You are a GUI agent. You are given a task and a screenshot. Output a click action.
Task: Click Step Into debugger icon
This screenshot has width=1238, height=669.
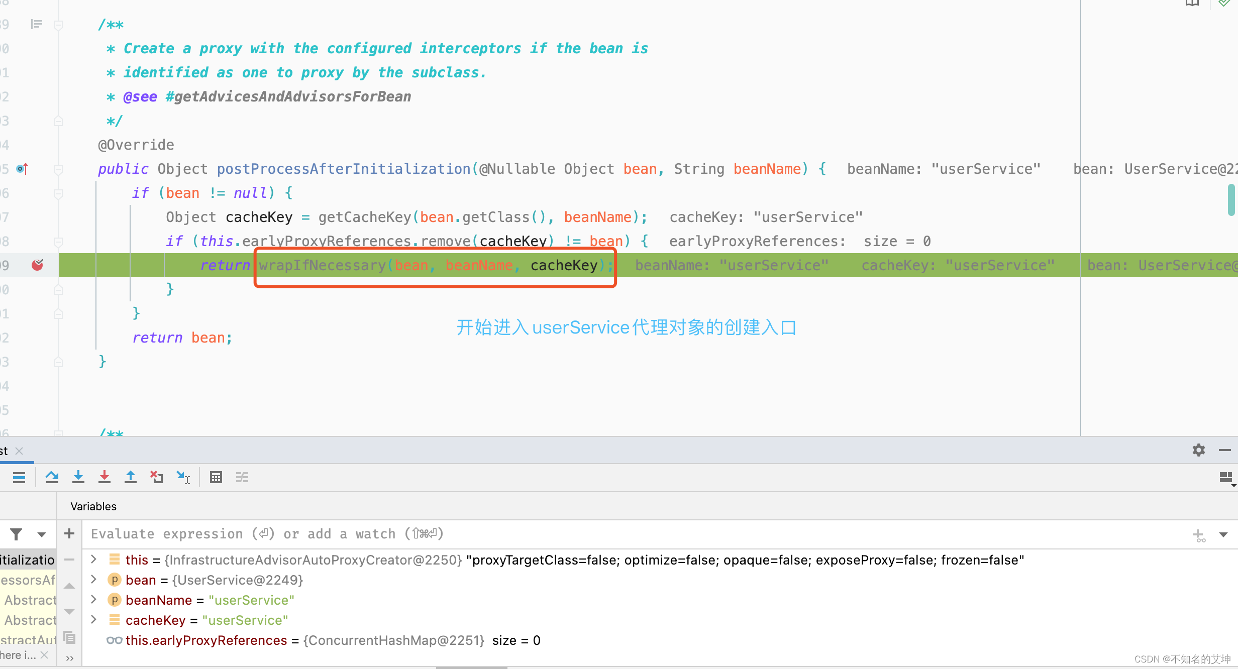[78, 477]
